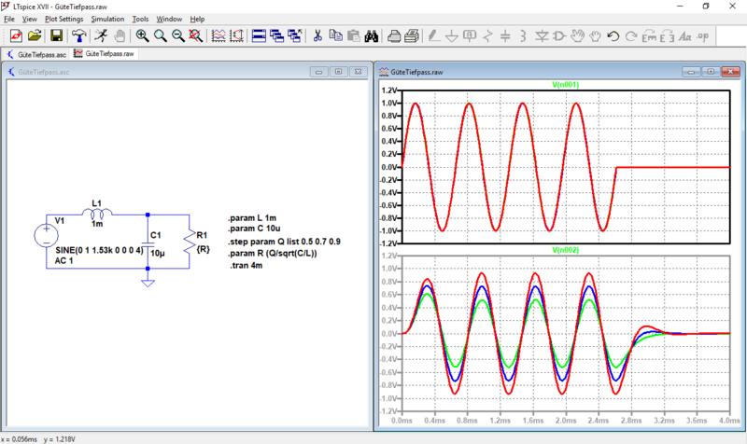Switch to the GüteTiefpass.asc tab
Screen dimensions: 747x444
(x=42, y=55)
